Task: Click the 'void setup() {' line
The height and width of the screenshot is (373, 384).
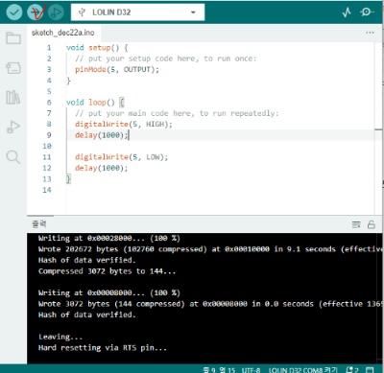Action: [x=97, y=48]
